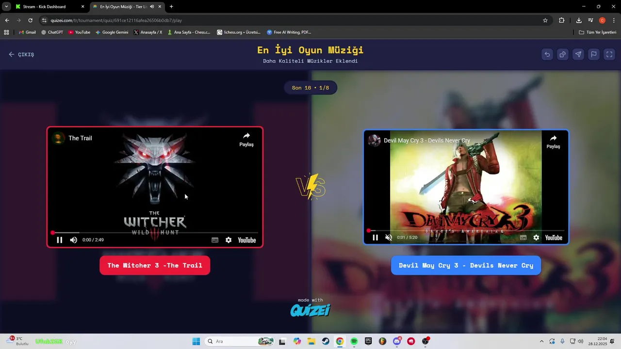621x349 pixels.
Task: Click The Trail video title link
Action: coord(80,138)
